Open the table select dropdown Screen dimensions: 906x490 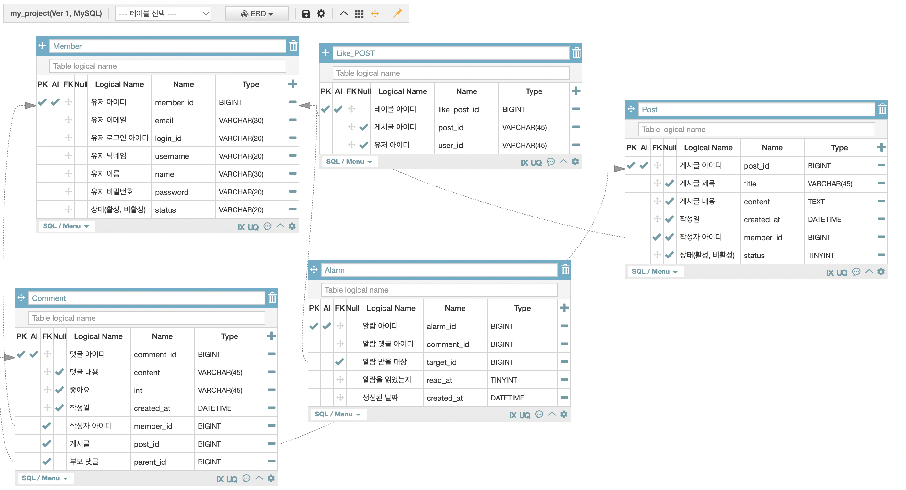pyautogui.click(x=163, y=14)
